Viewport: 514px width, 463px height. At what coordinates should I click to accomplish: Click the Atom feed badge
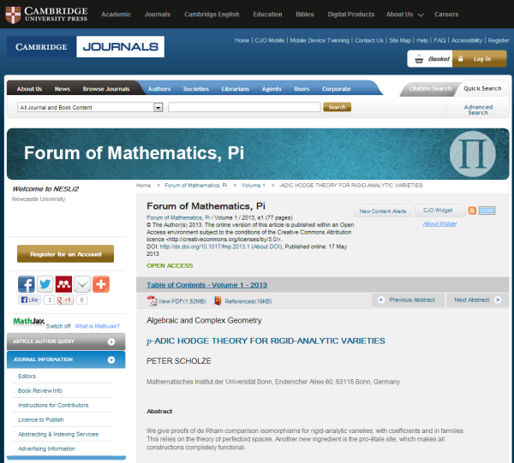[x=487, y=211]
